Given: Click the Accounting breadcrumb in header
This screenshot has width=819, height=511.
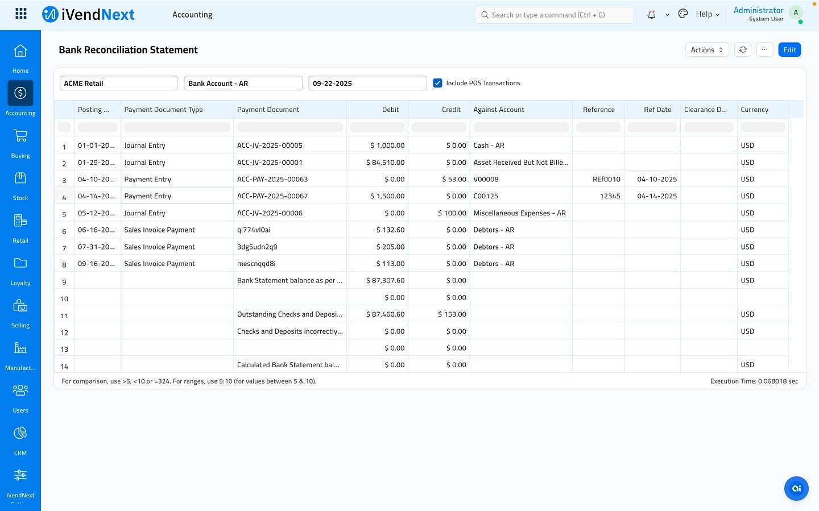Looking at the screenshot, I should (x=192, y=15).
